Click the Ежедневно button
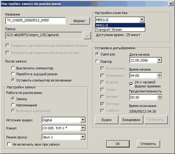 point(131,120)
